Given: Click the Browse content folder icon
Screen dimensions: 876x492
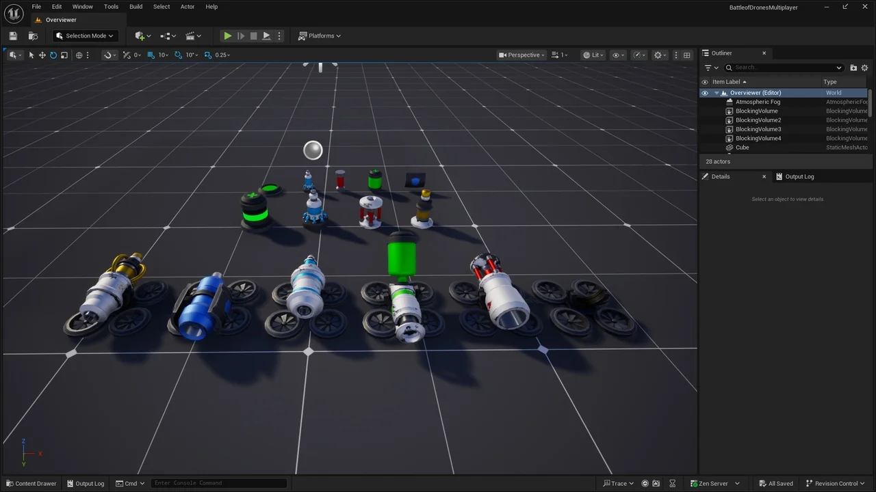Looking at the screenshot, I should (x=33, y=36).
